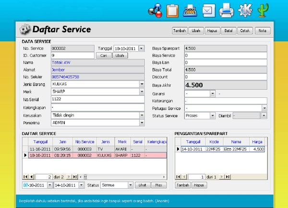
Task: Expand the Status filter dropdown showing Semua
Action: (x=131, y=185)
